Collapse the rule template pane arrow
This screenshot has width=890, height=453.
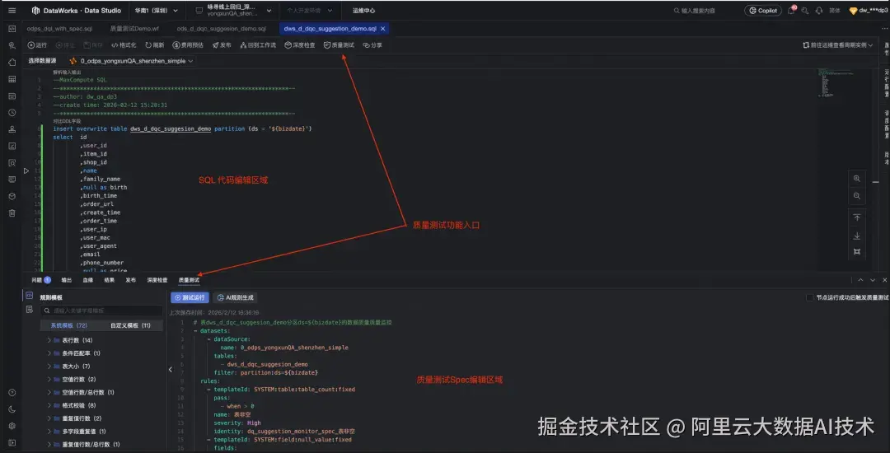(171, 369)
